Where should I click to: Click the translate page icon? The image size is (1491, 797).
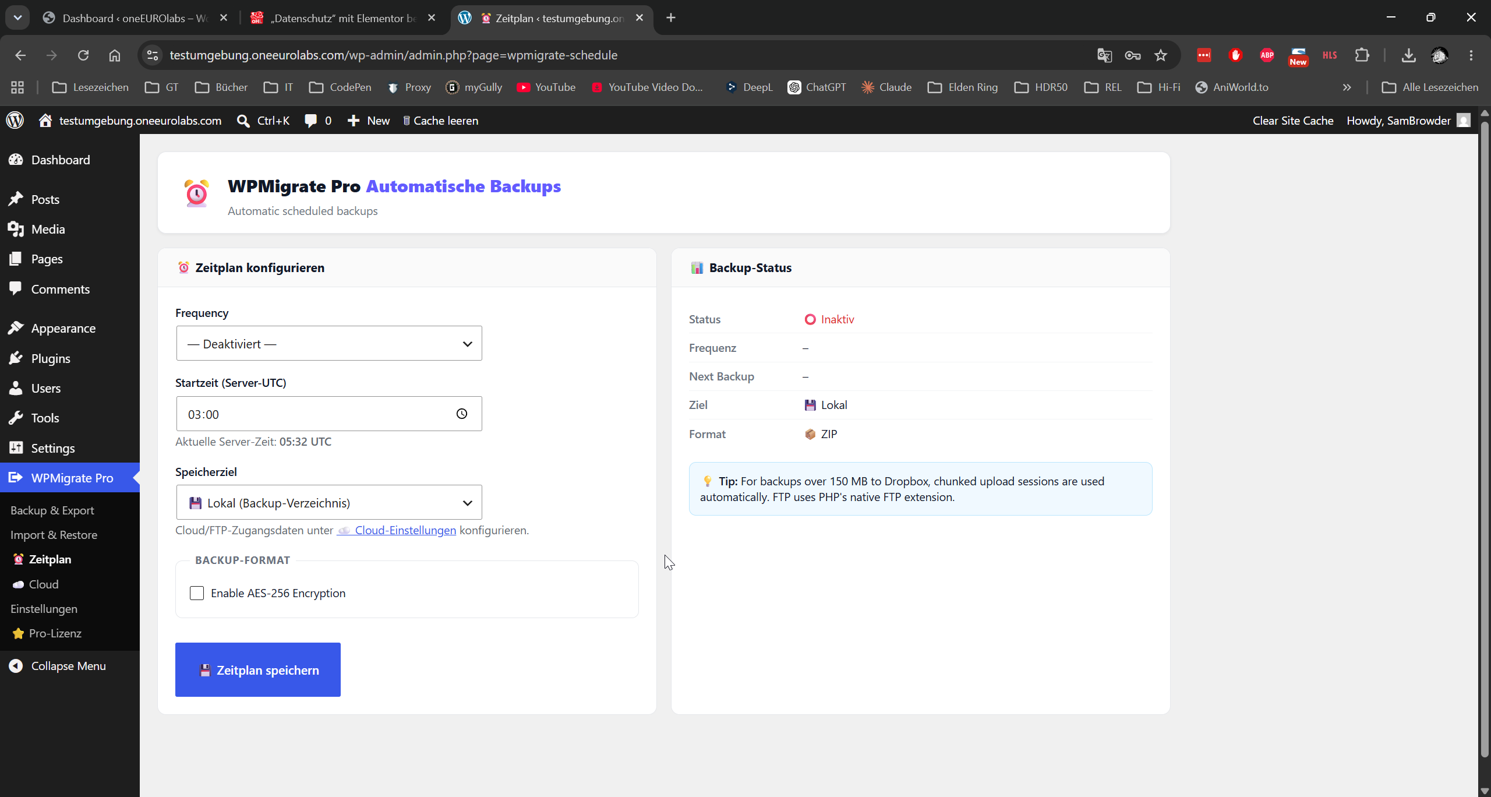click(1105, 55)
